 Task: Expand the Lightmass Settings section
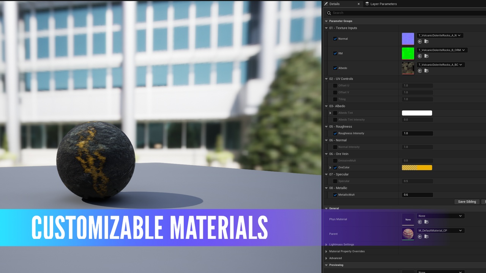(326, 245)
